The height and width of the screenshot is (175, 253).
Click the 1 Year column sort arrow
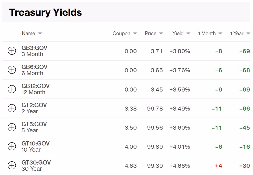tap(248, 34)
